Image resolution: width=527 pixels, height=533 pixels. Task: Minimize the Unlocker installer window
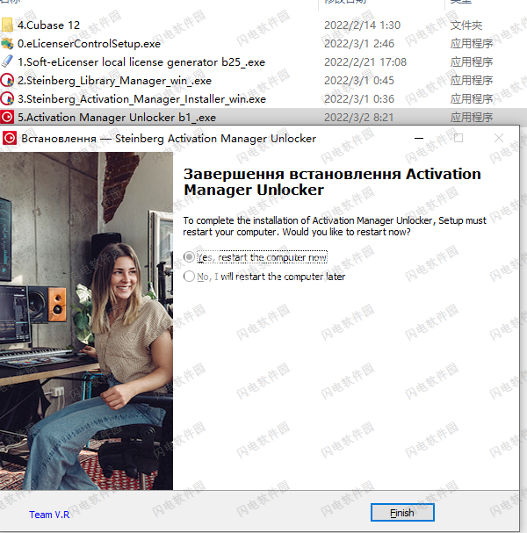(x=419, y=138)
